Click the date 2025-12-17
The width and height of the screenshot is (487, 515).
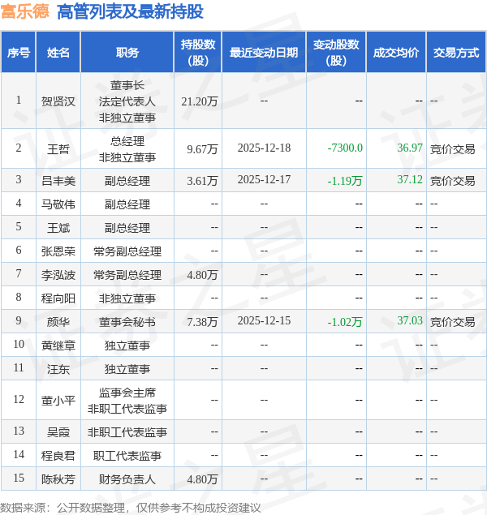click(x=264, y=179)
